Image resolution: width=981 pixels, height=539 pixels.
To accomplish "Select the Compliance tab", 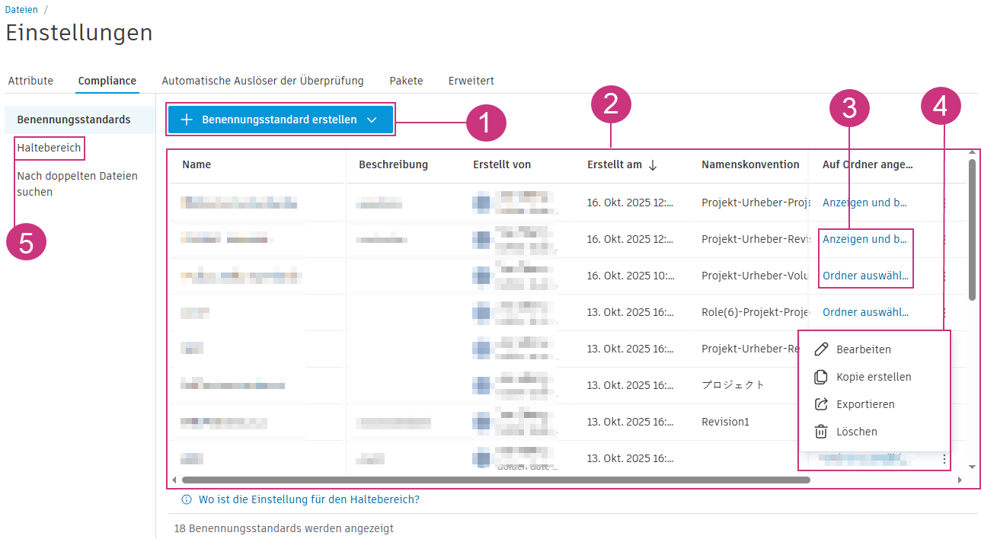I will [x=107, y=81].
